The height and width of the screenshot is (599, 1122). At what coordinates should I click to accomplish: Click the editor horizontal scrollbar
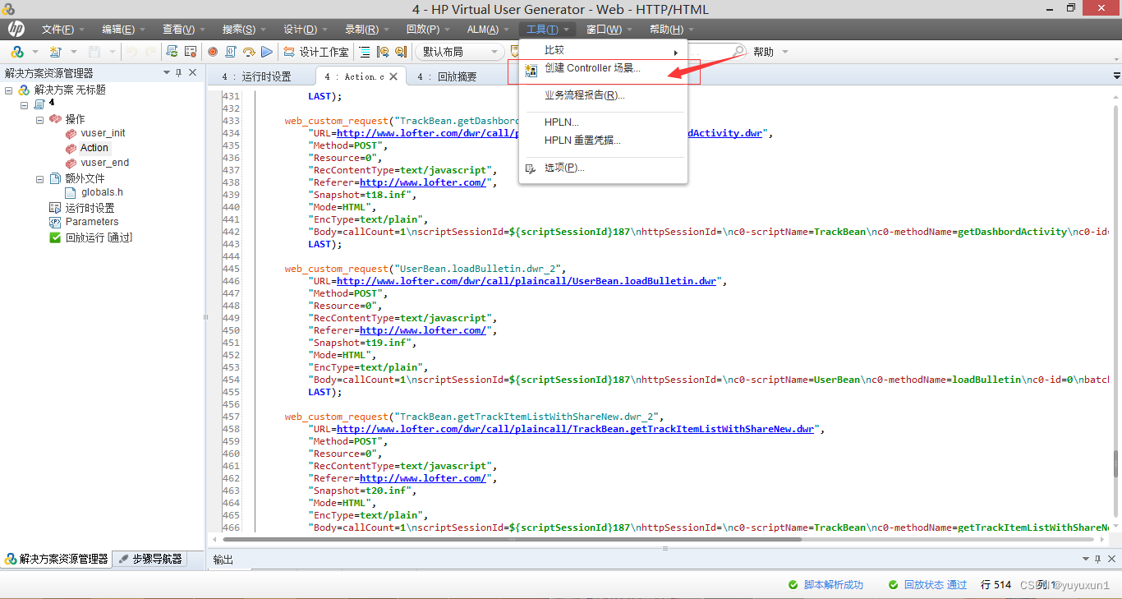coord(660,539)
